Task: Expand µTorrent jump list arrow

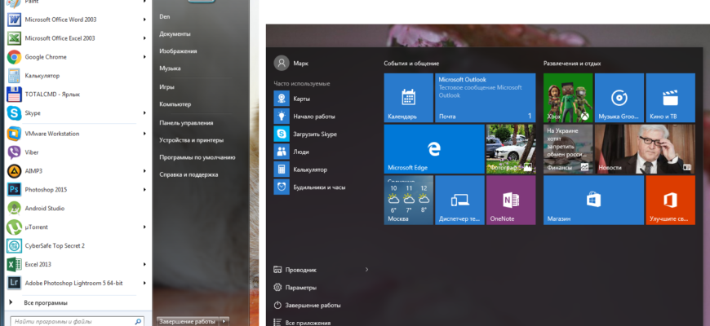Action: click(144, 227)
